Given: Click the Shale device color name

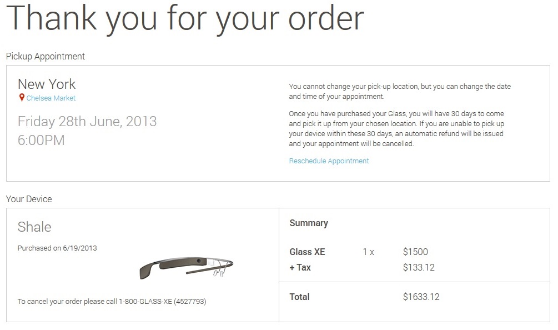Looking at the screenshot, I should (34, 227).
